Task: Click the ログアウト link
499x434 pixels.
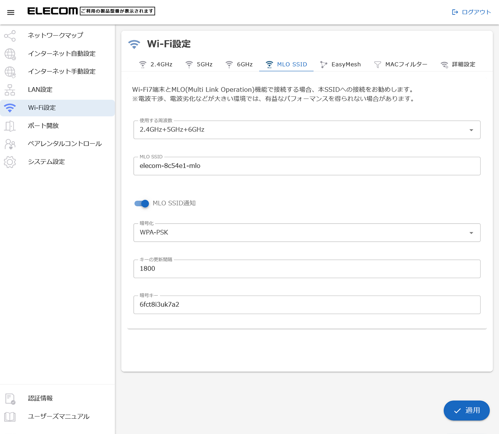Action: [x=472, y=12]
